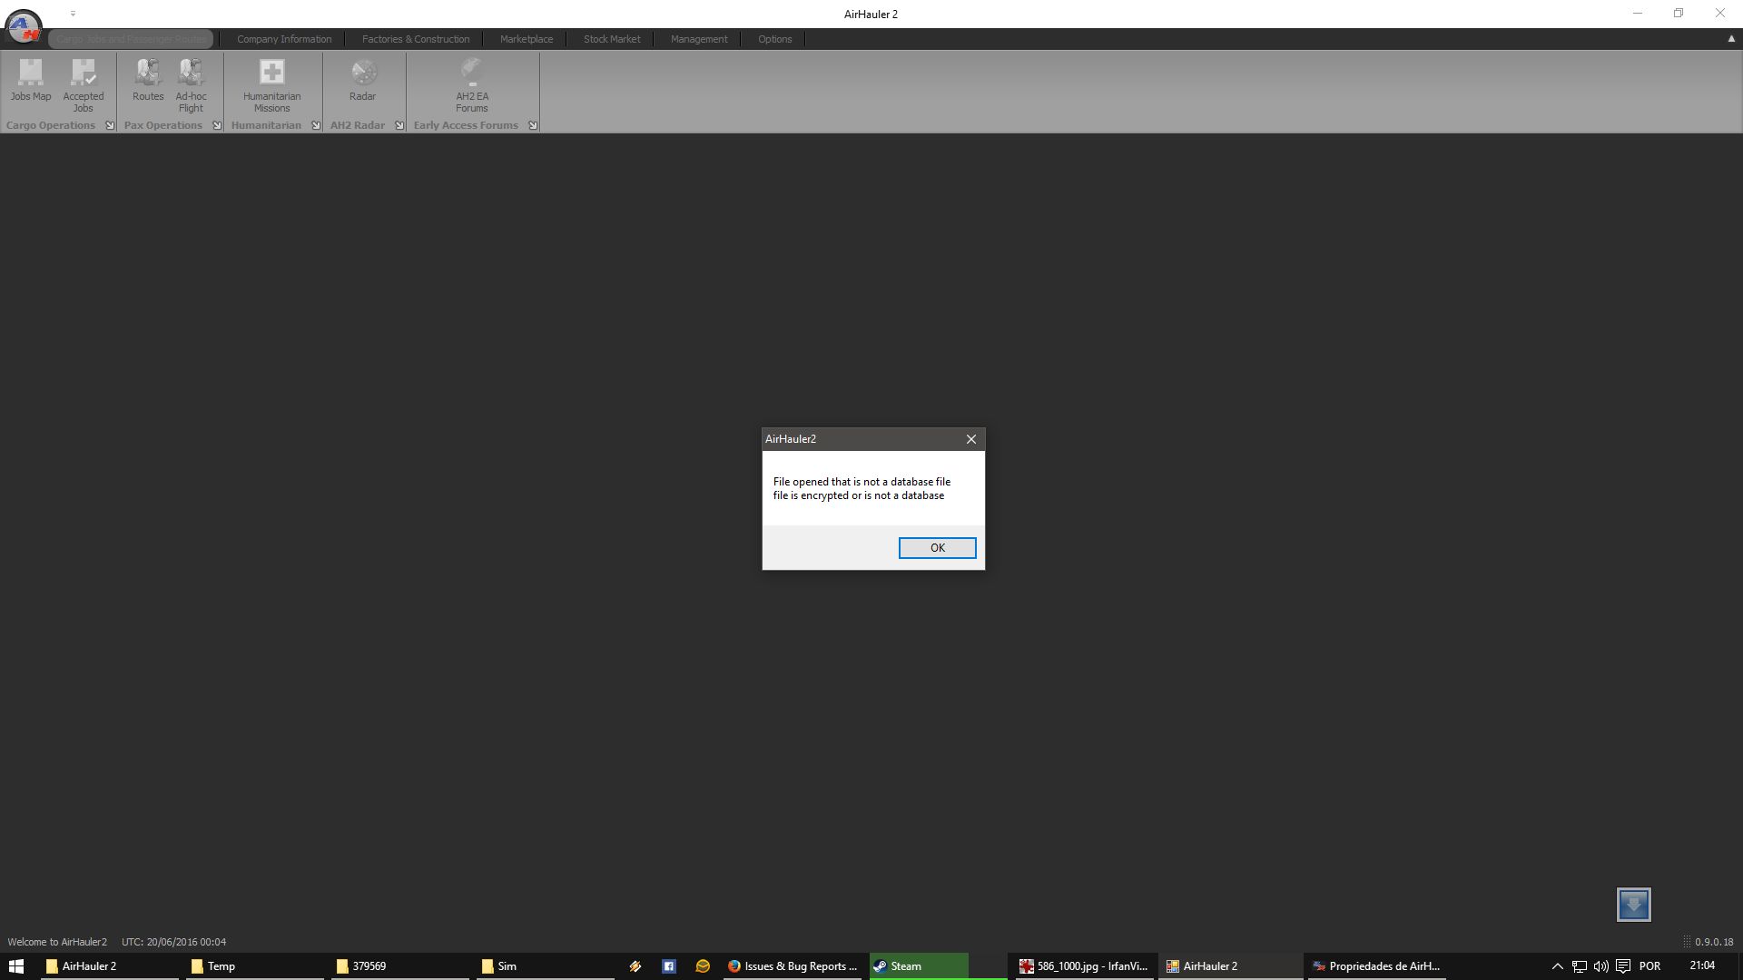Collapse the ribbon with the up arrow
The image size is (1743, 980).
(1730, 39)
